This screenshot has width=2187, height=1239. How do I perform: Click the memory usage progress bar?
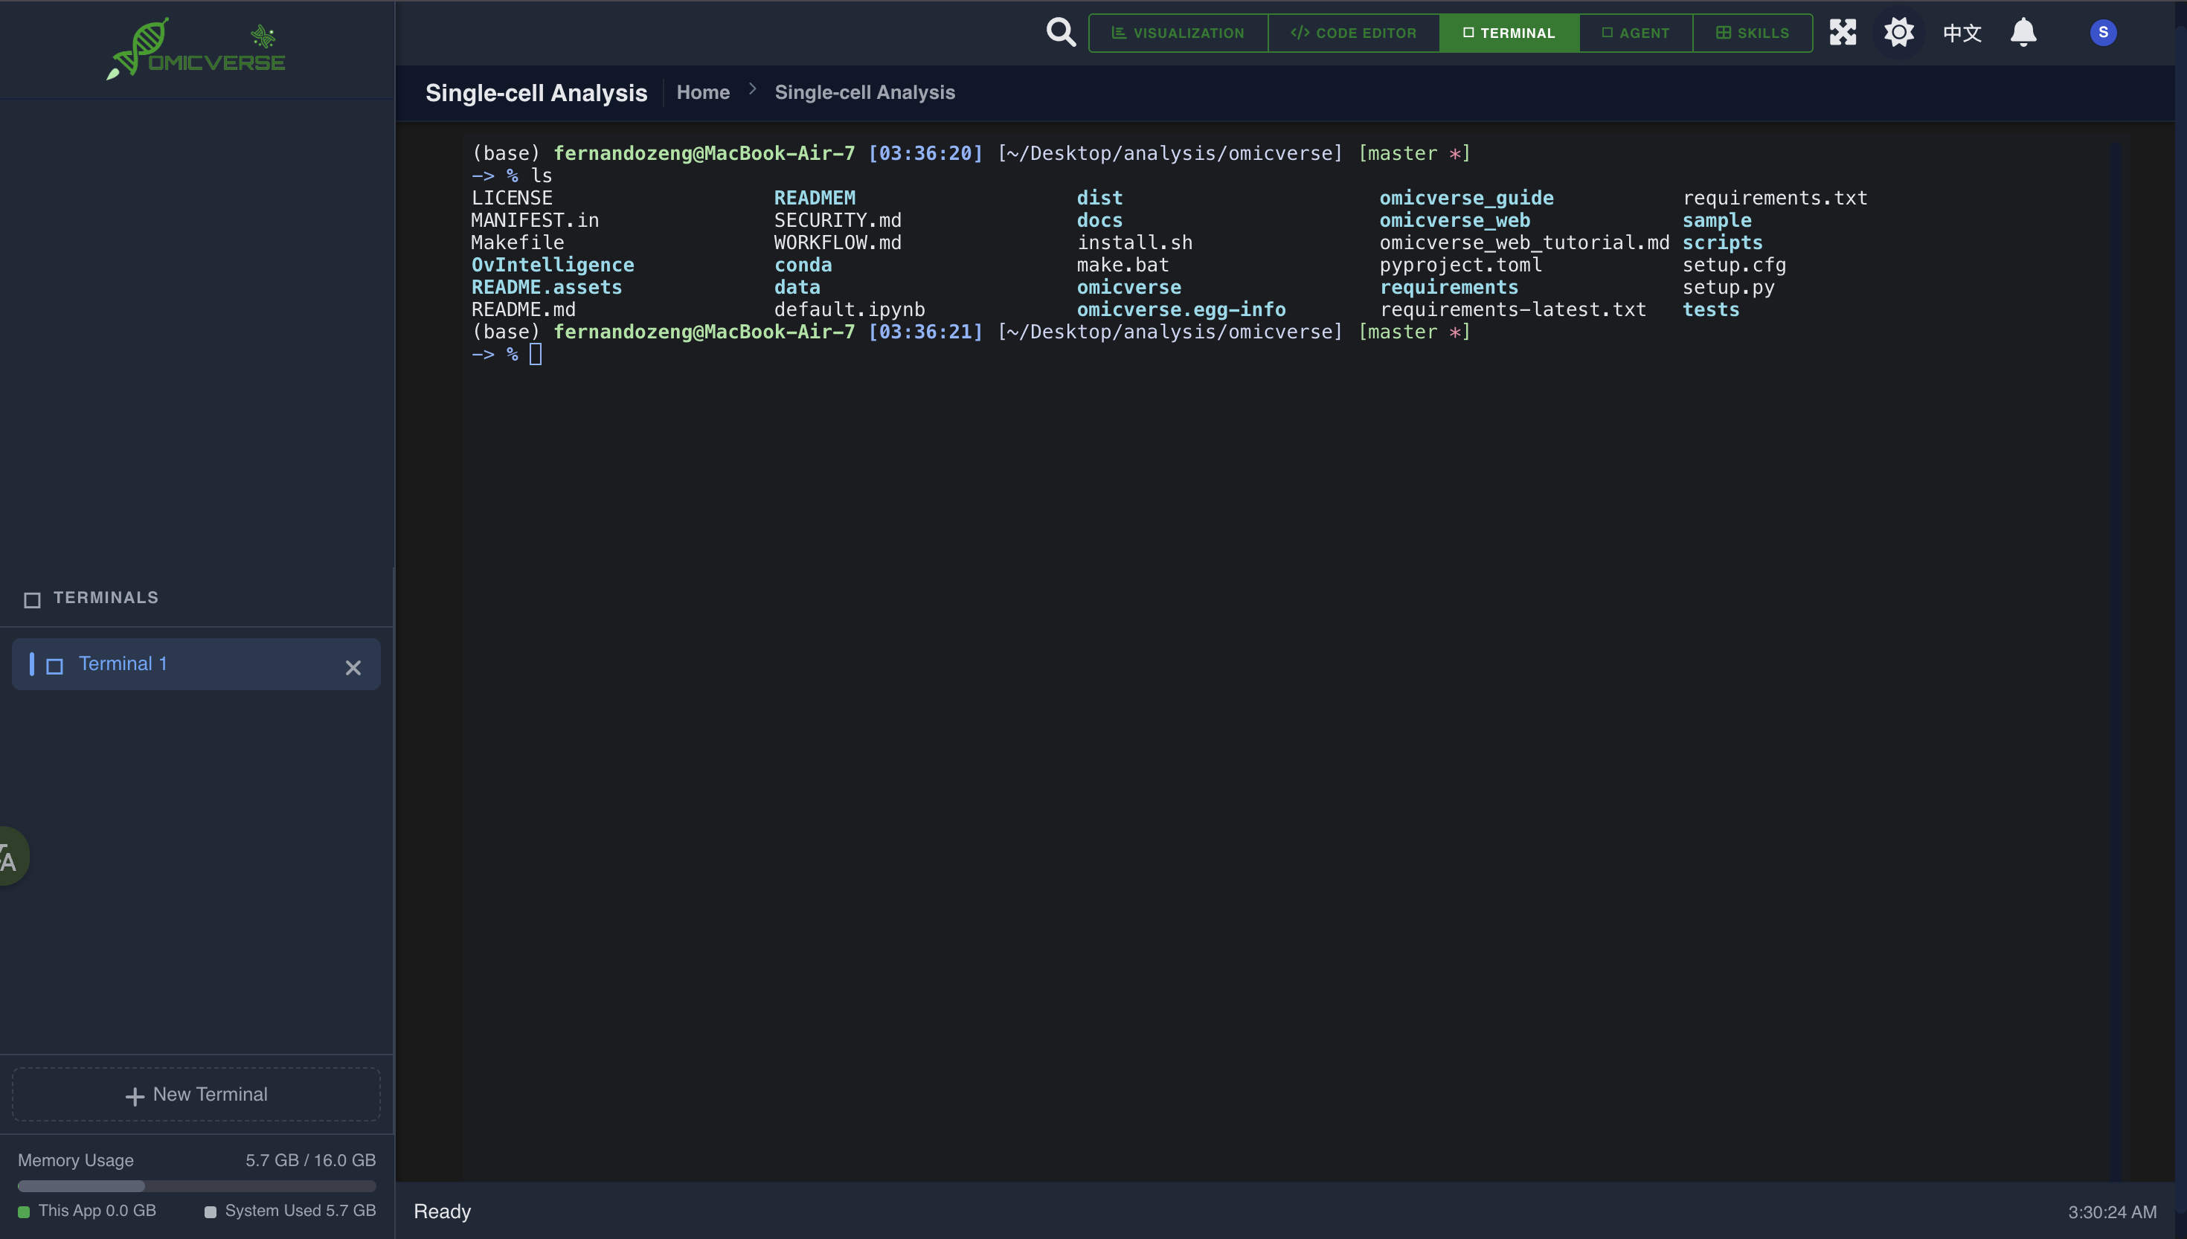click(196, 1185)
